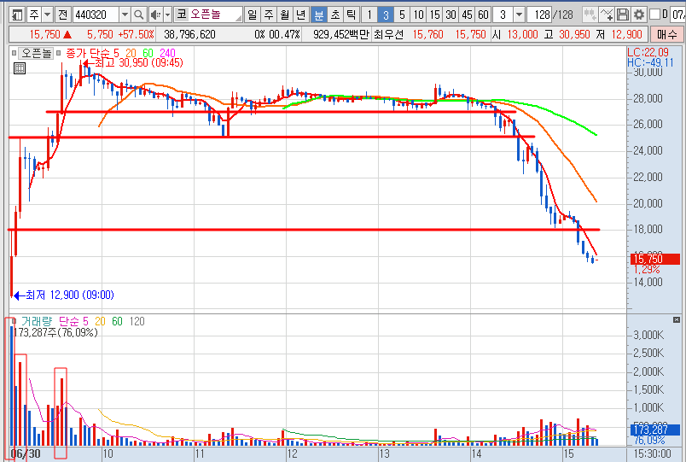Click the 코 market badge icon
Screen dimensions: 686x462
[x=182, y=15]
